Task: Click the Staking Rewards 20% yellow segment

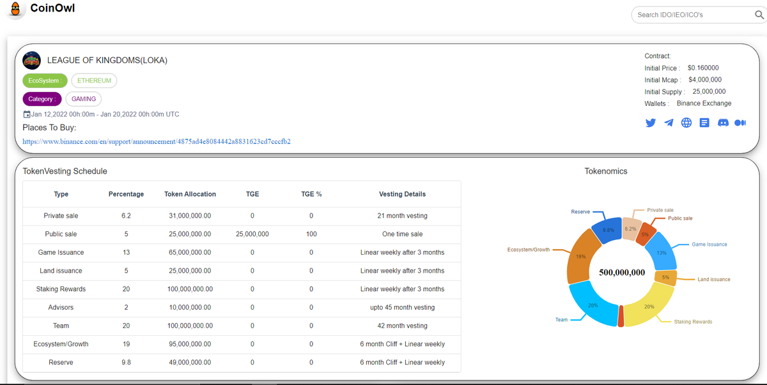Action: coord(649,306)
